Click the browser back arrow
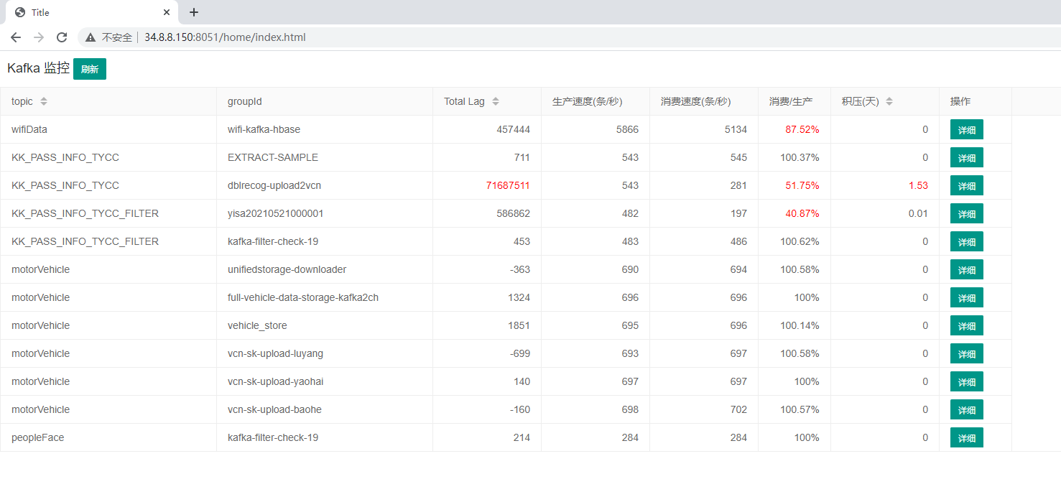1061x497 pixels. pyautogui.click(x=16, y=37)
